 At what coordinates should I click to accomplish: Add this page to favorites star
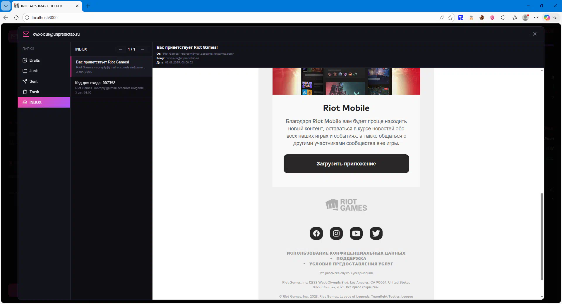point(450,18)
